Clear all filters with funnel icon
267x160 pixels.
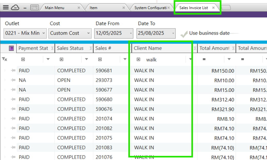[x=4, y=59]
